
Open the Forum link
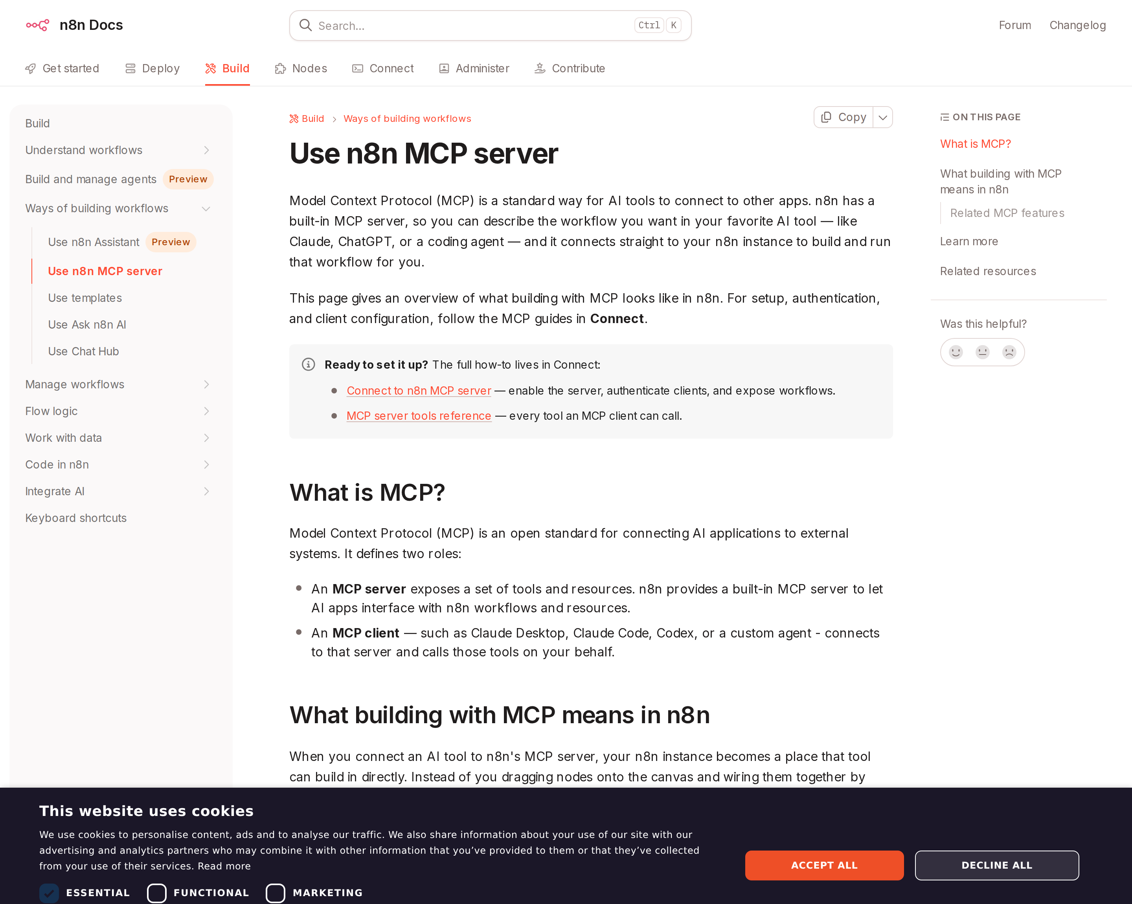[x=1014, y=25]
